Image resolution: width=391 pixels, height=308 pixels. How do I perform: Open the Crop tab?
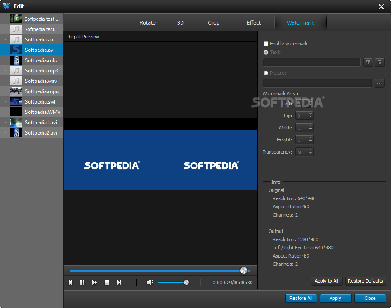[213, 23]
